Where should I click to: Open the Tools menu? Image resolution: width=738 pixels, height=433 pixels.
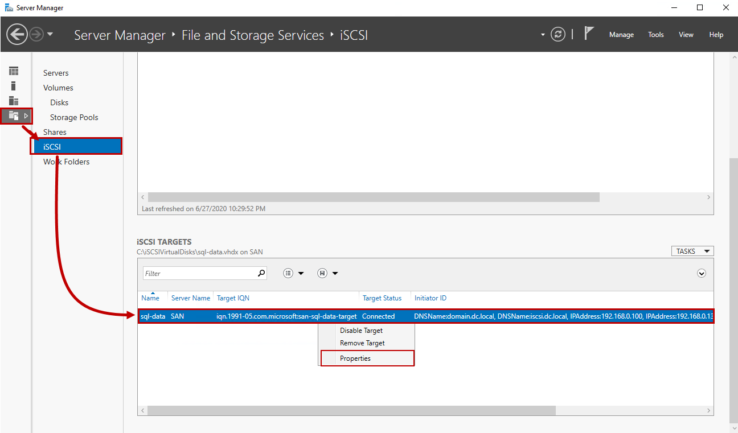pos(656,35)
